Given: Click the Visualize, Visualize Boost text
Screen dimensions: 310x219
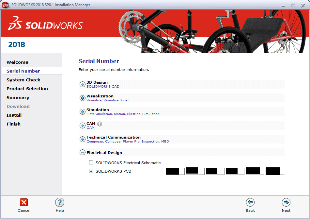Looking at the screenshot, I should [108, 100].
